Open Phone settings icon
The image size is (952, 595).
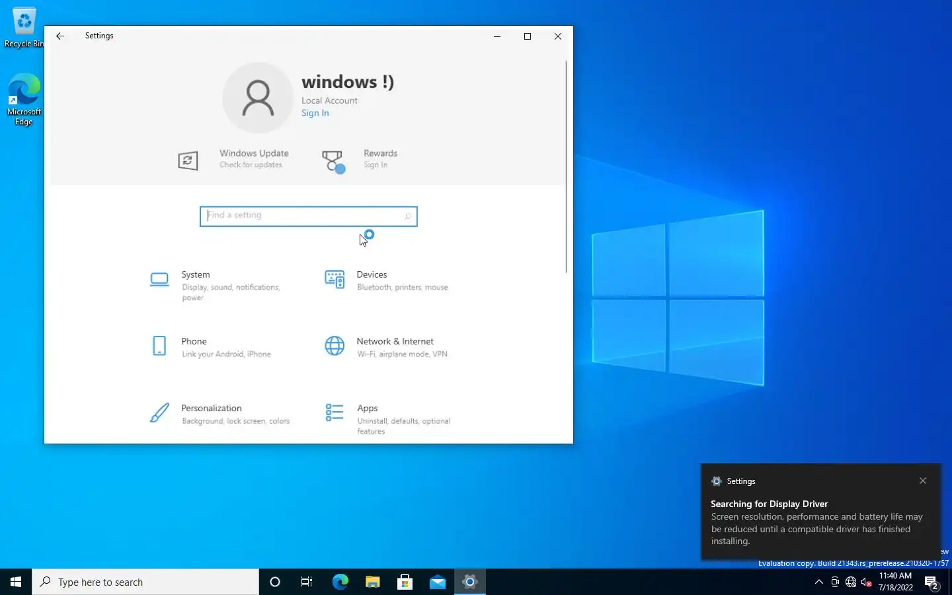[x=159, y=345]
